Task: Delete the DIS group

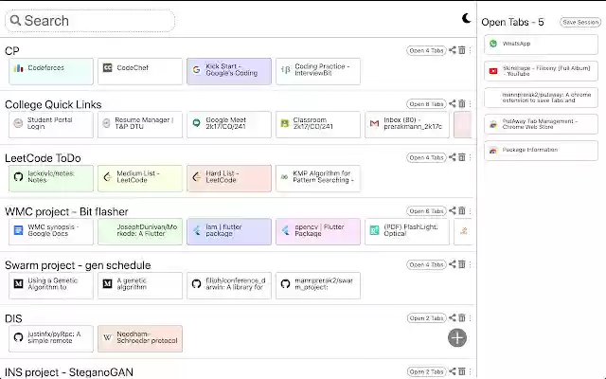Action: [462, 318]
